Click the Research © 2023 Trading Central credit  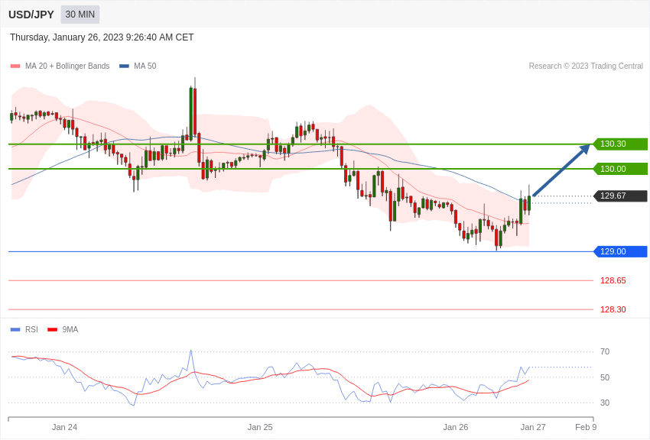point(586,66)
